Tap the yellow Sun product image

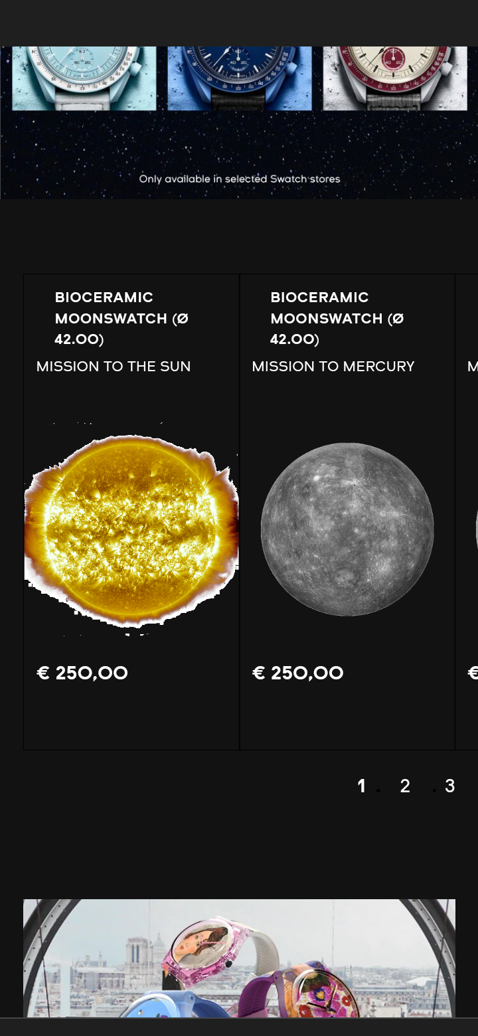pos(131,529)
